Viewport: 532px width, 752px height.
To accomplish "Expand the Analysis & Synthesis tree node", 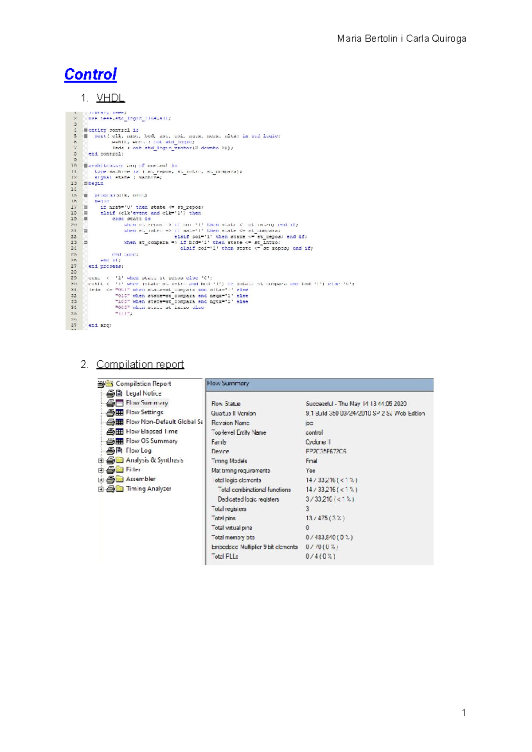I will [101, 461].
